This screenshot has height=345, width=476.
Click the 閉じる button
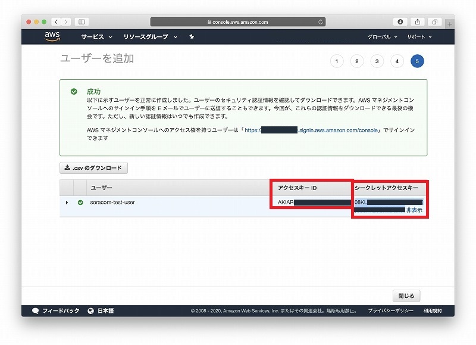tap(406, 296)
